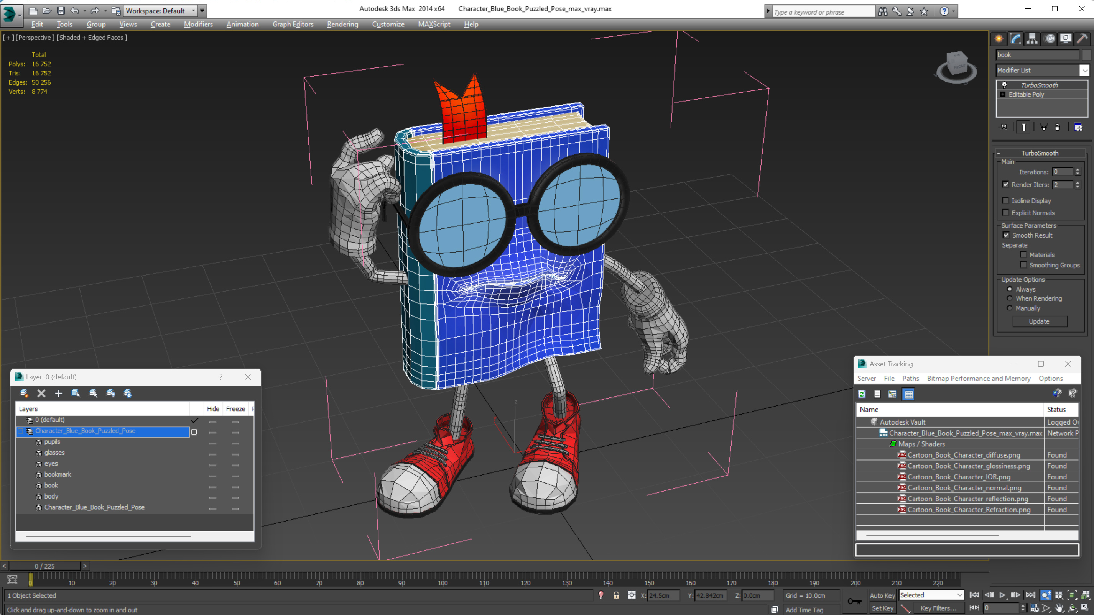1094x615 pixels.
Task: Click the Auto Key button
Action: coord(882,595)
